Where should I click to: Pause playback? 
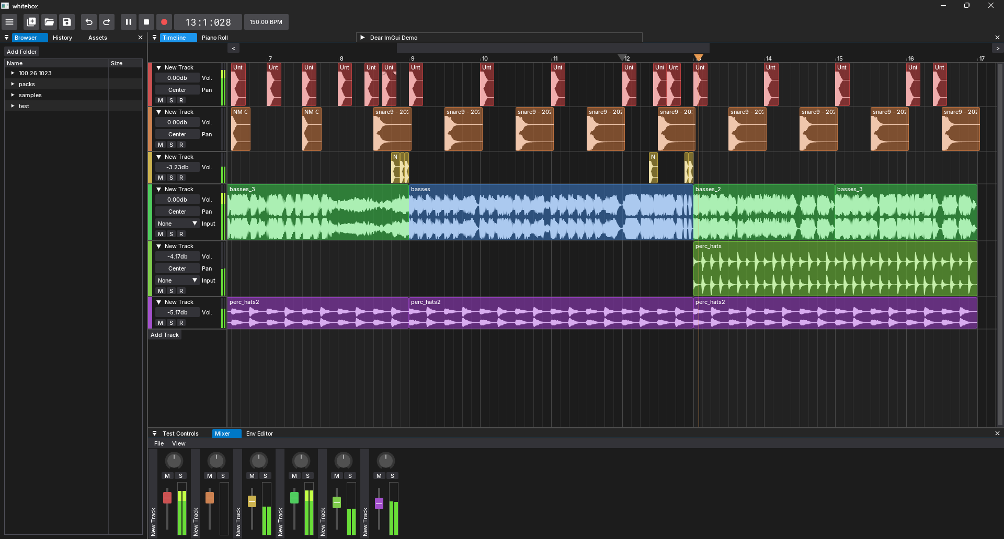pos(129,22)
